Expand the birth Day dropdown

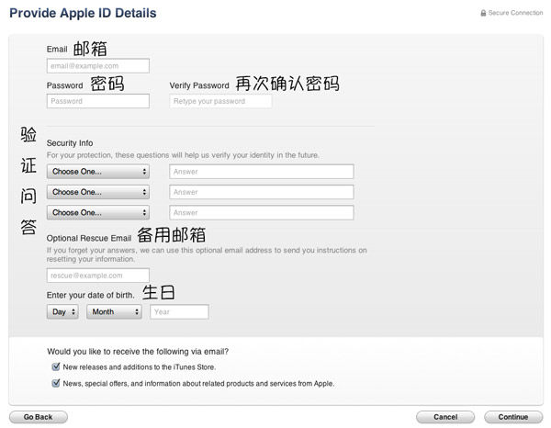pos(62,312)
